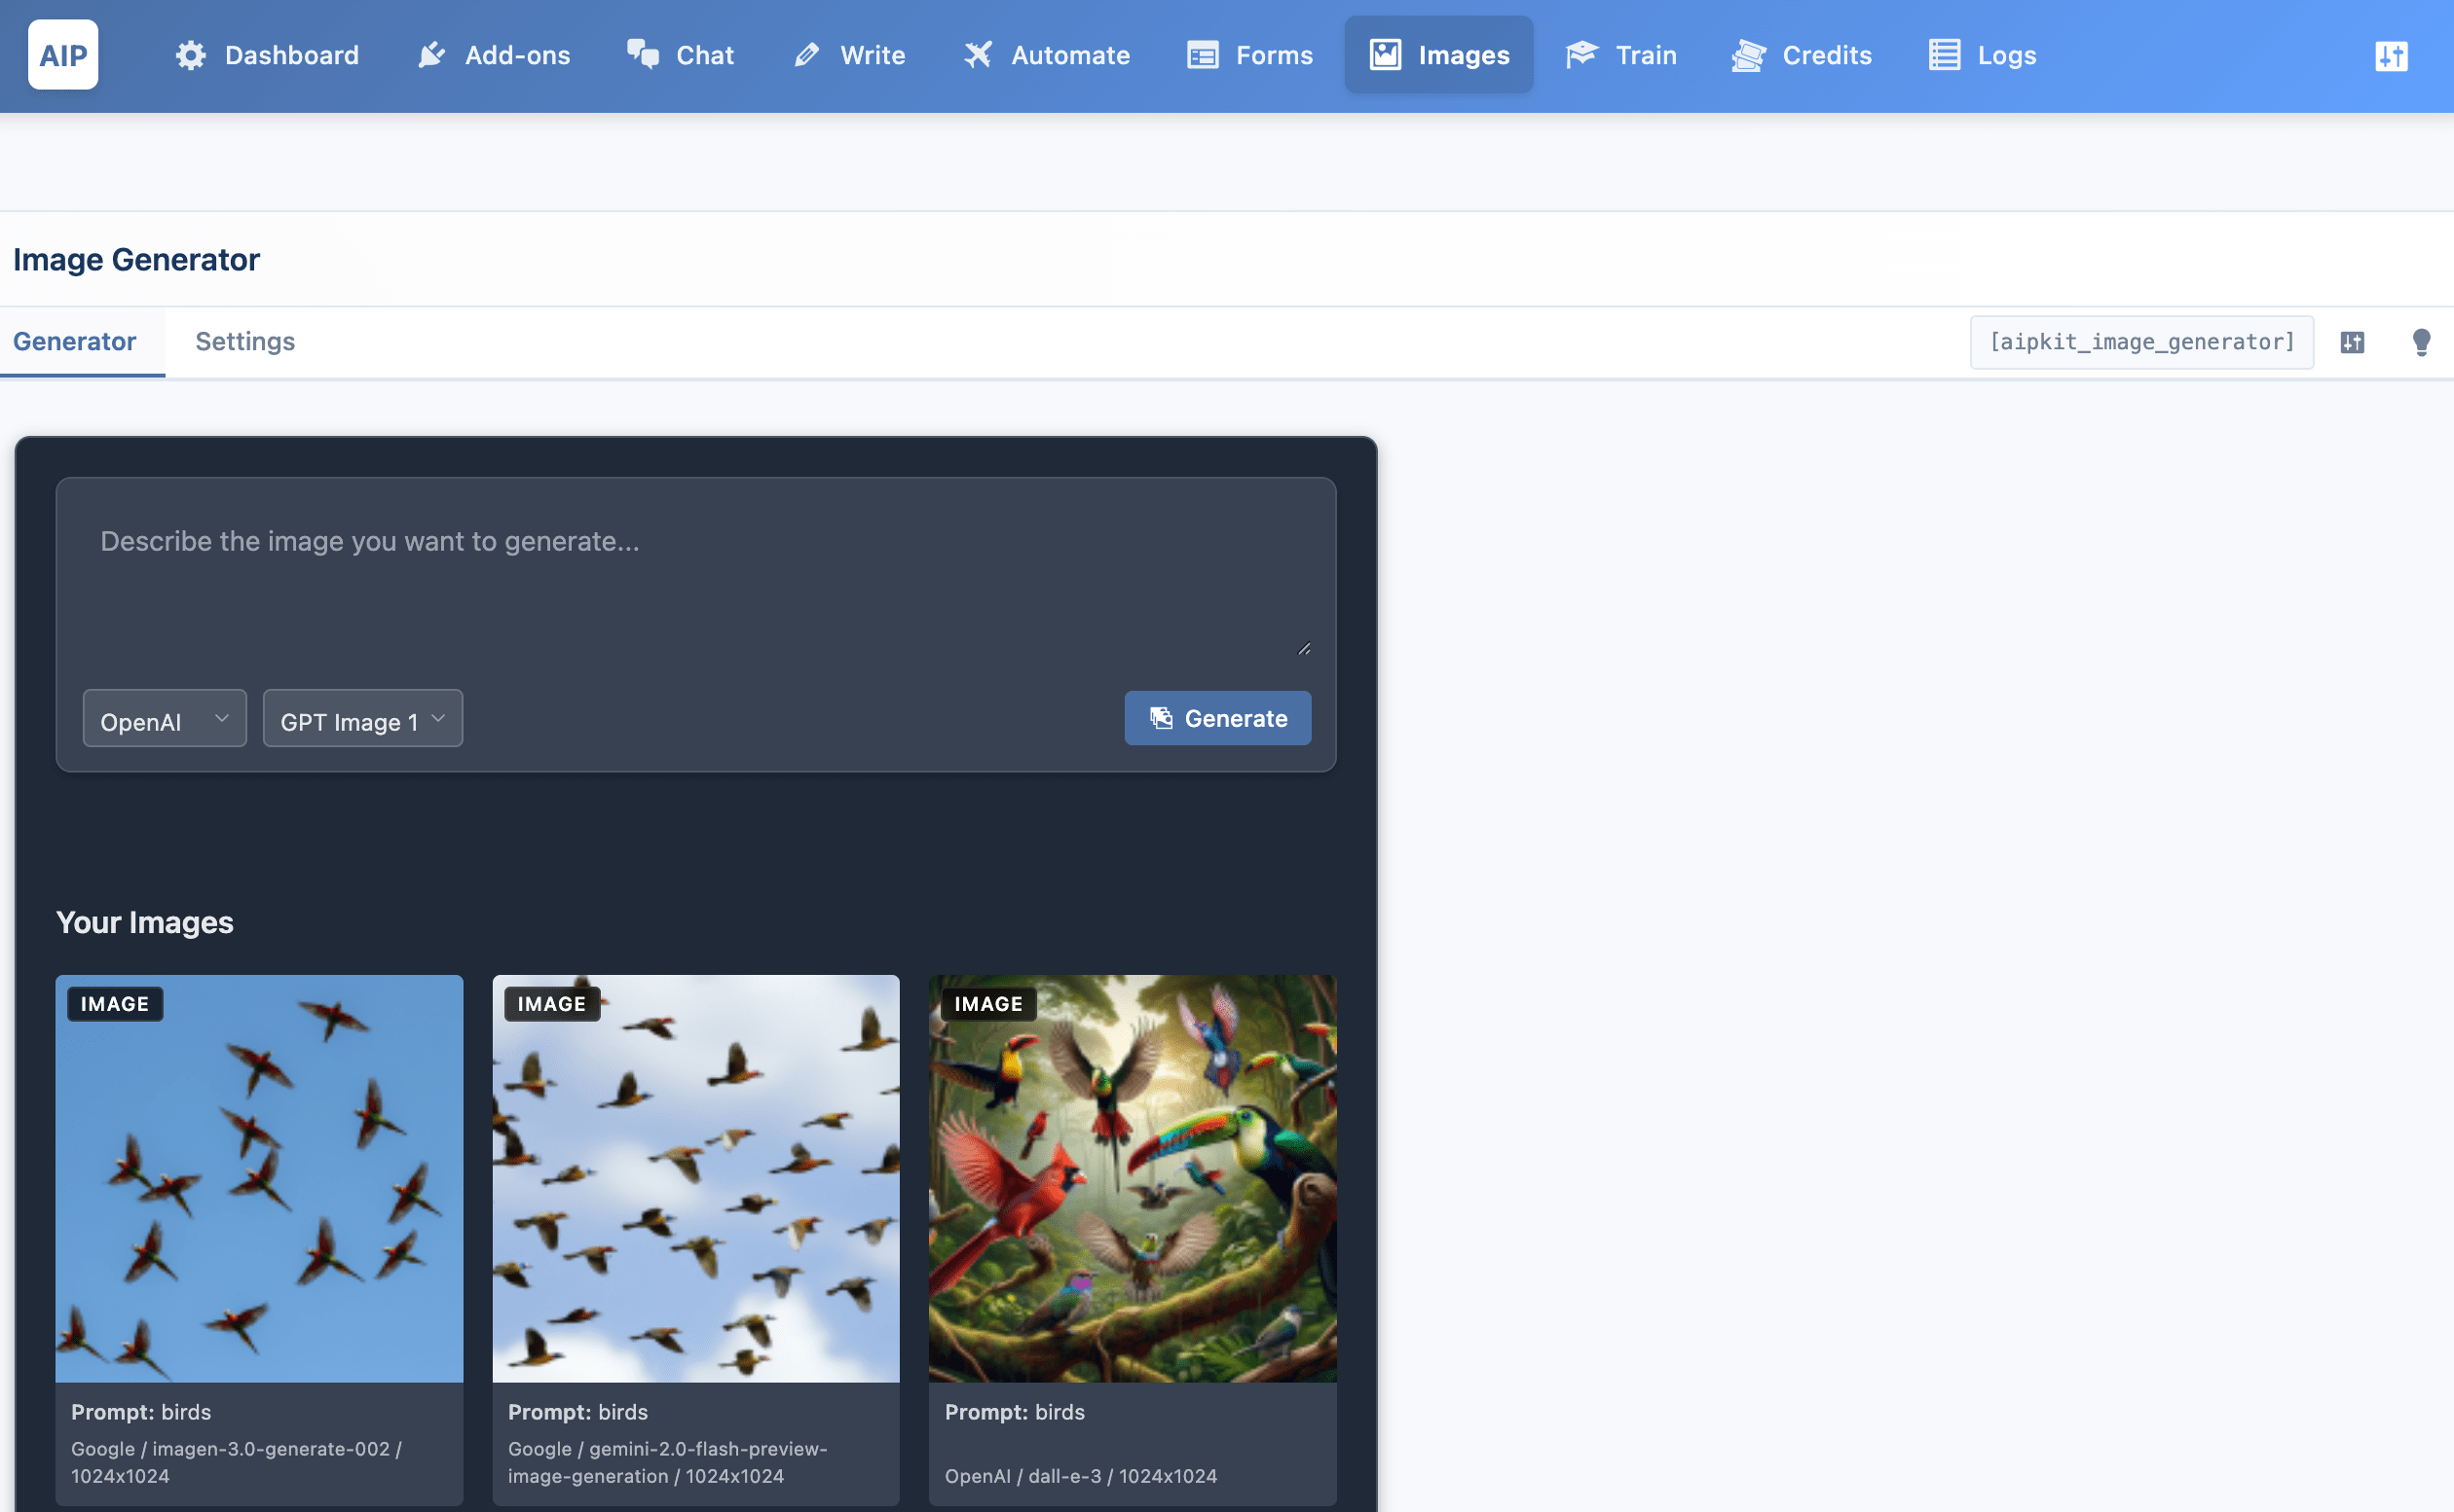The image size is (2454, 1512).
Task: Click the Write pencil icon
Action: tap(806, 55)
